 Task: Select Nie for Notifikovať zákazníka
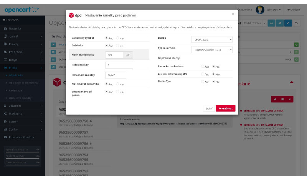click(x=117, y=84)
